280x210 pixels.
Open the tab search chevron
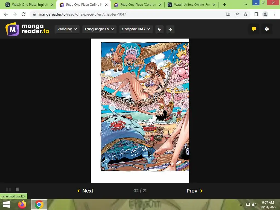(x=246, y=5)
